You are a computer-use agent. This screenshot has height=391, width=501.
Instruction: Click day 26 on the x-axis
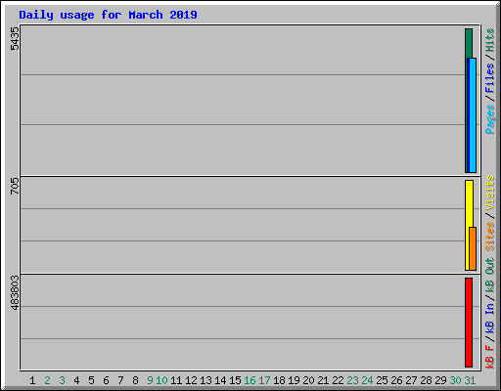click(x=396, y=380)
